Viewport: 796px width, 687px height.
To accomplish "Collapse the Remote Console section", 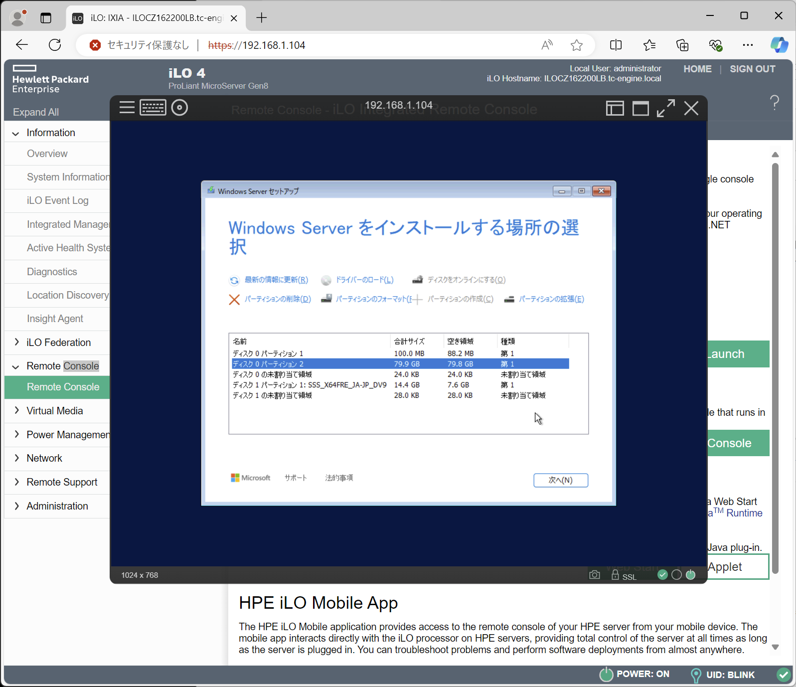I will [15, 366].
